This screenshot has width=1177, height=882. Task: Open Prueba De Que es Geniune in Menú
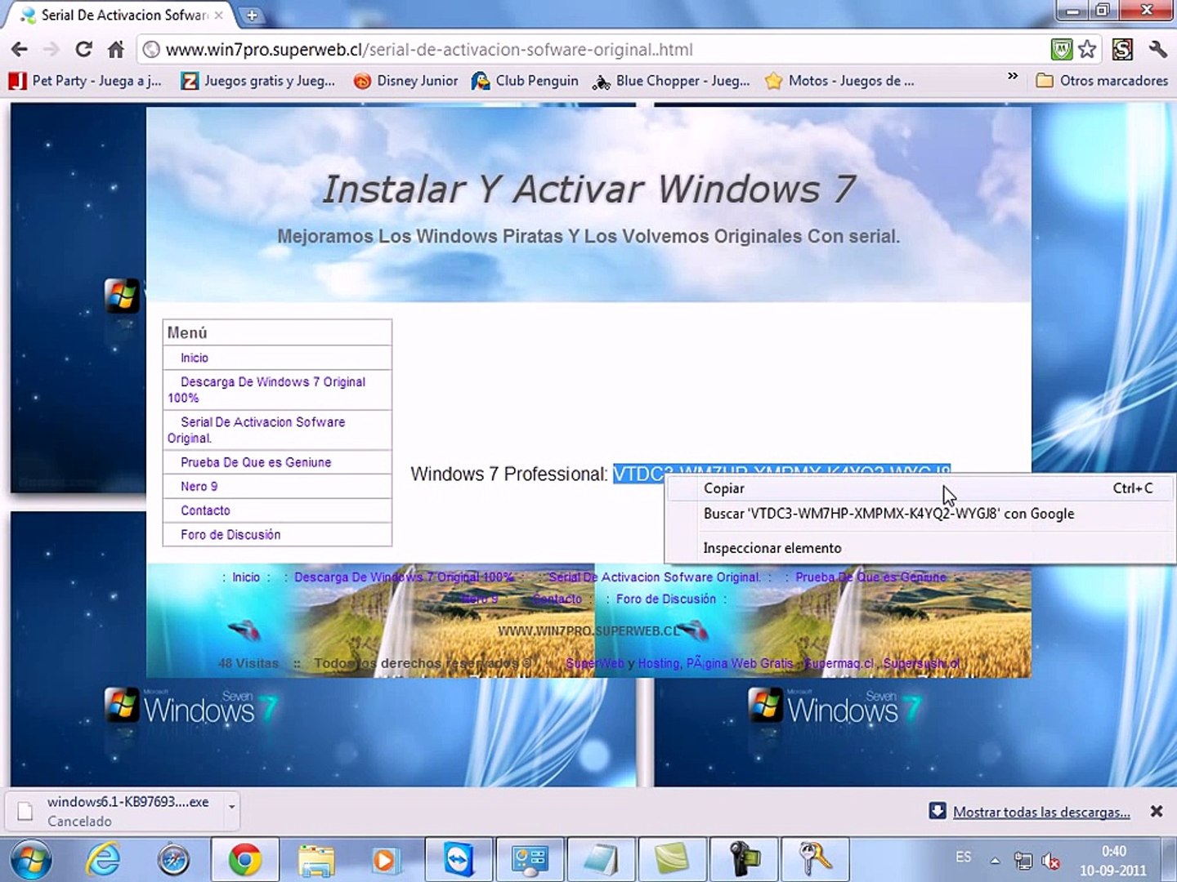(256, 462)
